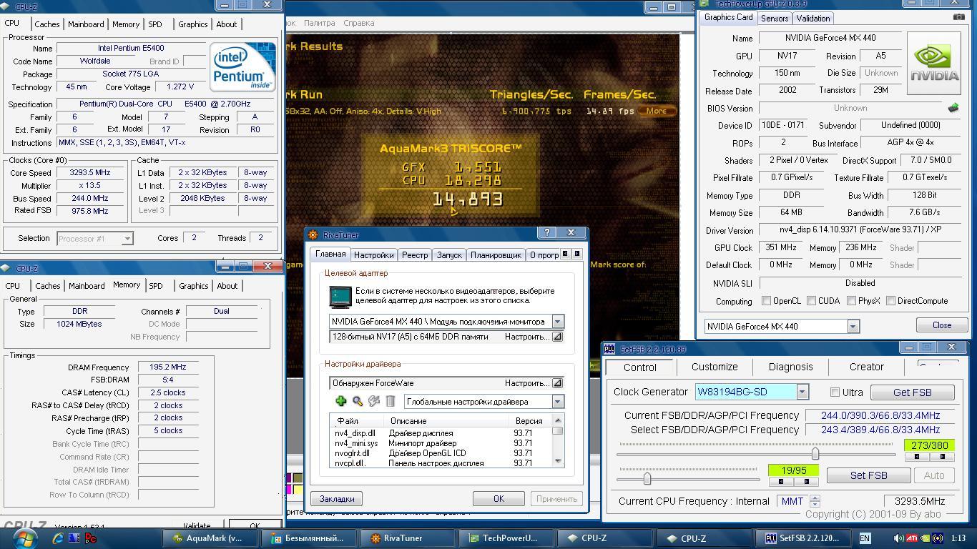Open the SPD tab in the lower CPU-Z window
Viewport: 977px width, 549px height.
(x=156, y=286)
